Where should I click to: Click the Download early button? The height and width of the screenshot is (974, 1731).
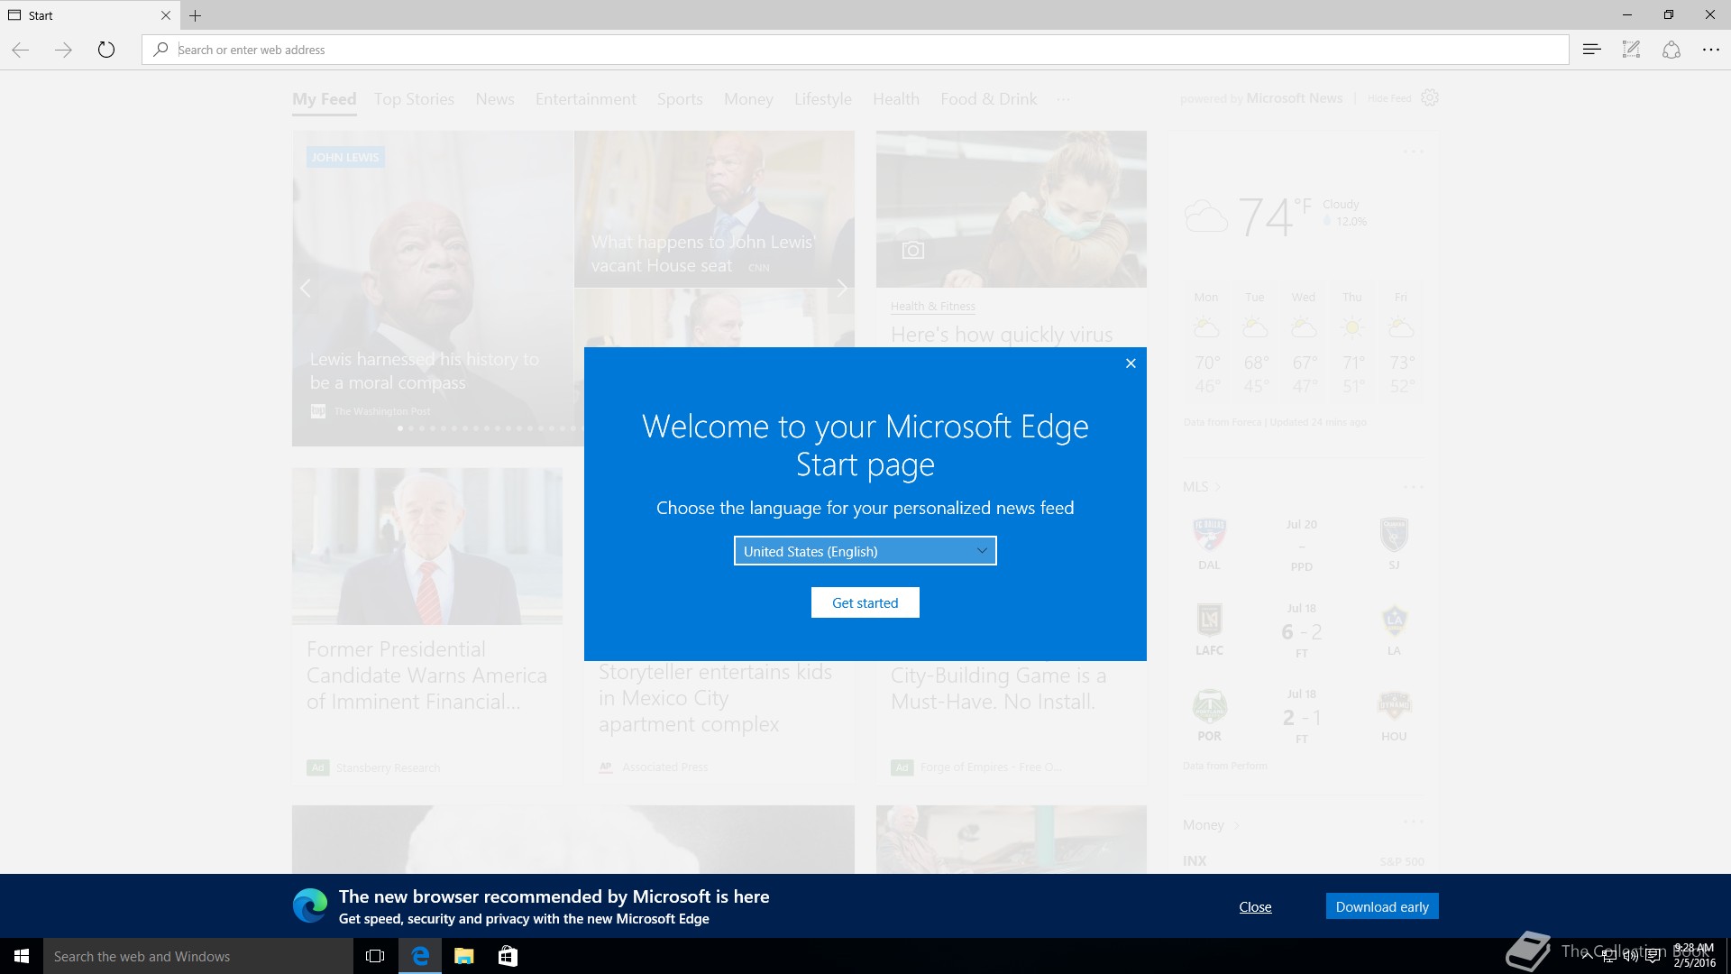pos(1381,906)
